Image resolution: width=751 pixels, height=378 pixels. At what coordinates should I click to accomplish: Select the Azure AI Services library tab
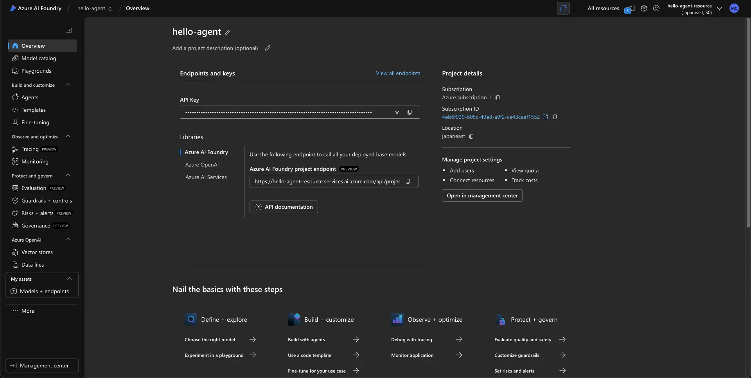(x=206, y=177)
